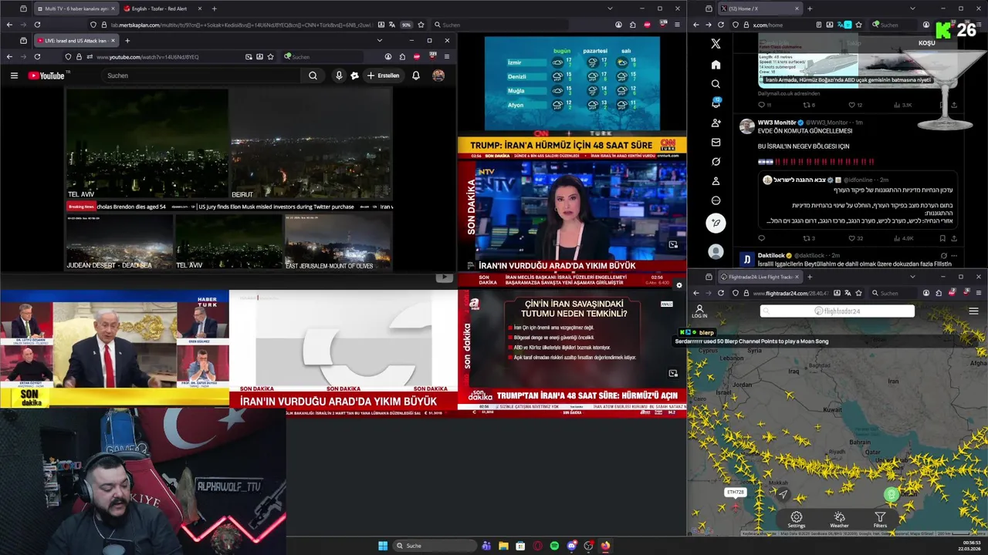Select LIVE: Israel and US Attack tab
Screen dimensions: 988x555
point(75,40)
